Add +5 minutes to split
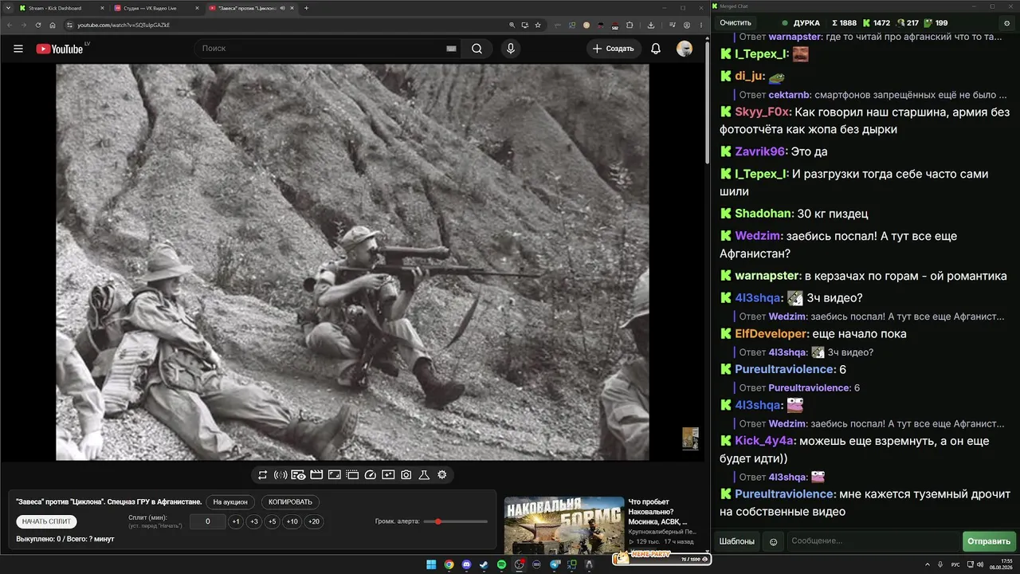 point(273,521)
